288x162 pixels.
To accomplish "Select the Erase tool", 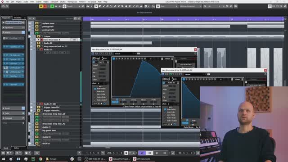I will 108,6.
